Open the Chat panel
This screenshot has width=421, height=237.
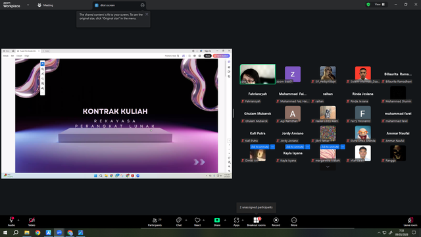178,222
